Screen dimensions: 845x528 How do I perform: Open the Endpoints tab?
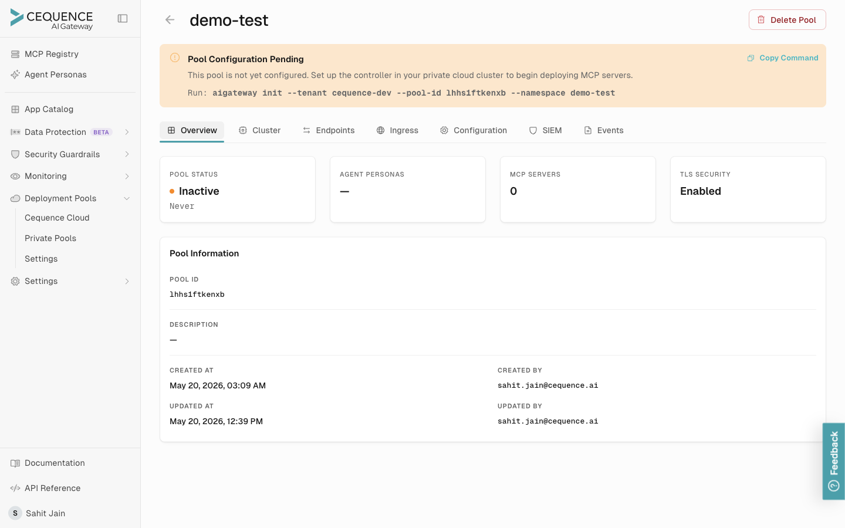click(x=329, y=131)
